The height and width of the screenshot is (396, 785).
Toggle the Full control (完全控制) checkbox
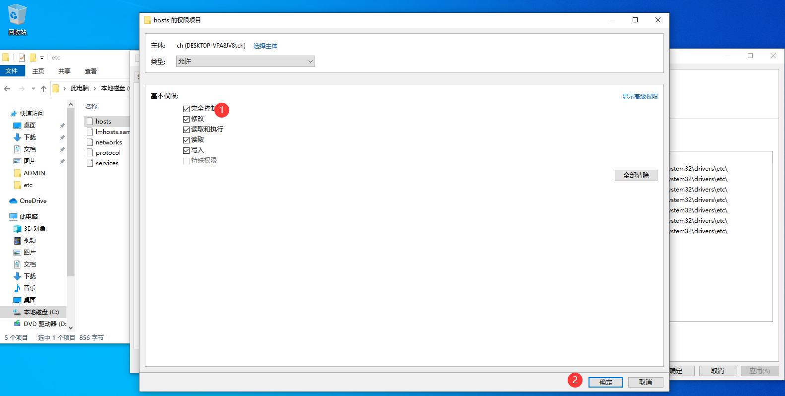click(187, 109)
